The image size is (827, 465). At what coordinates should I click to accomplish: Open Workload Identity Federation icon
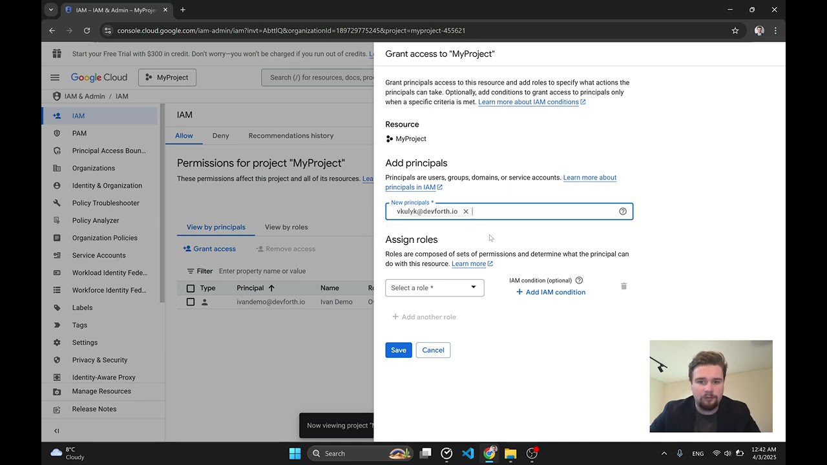point(57,273)
